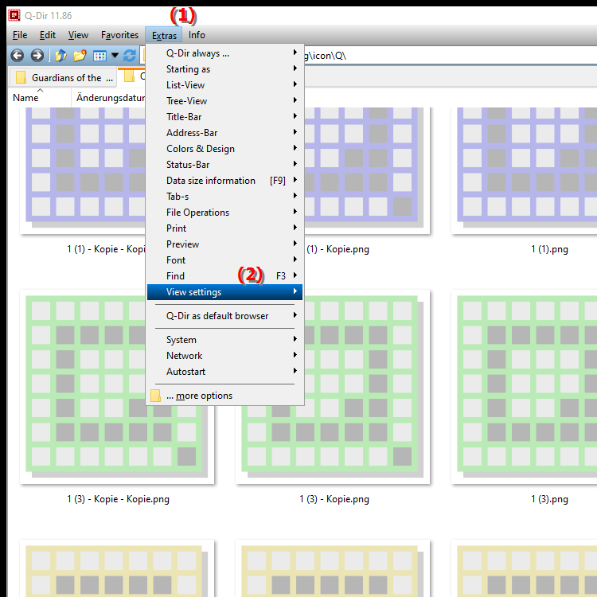The height and width of the screenshot is (597, 597).
Task: Expand the view mode dropdown arrow
Action: (115, 56)
